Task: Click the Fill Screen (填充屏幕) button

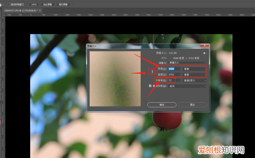Action: click(x=63, y=4)
